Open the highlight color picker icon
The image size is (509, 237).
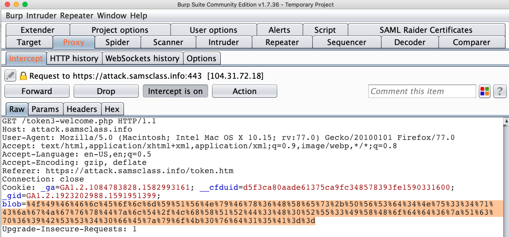[x=485, y=91]
